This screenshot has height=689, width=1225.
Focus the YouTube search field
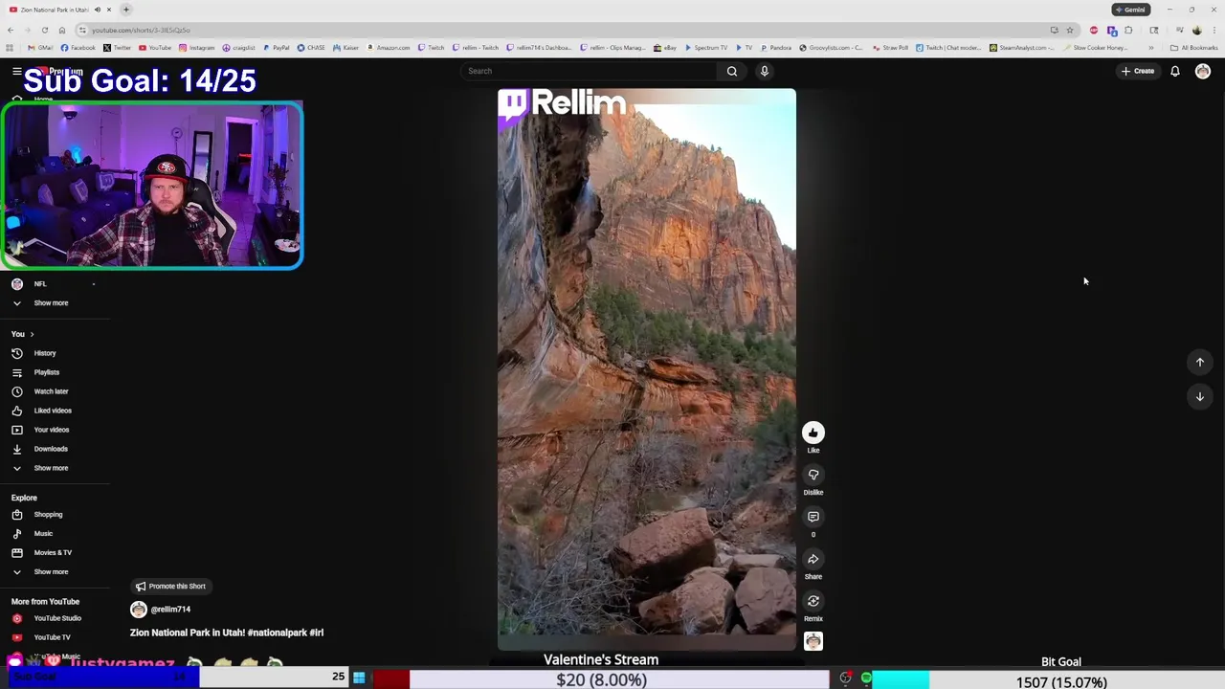coord(589,71)
